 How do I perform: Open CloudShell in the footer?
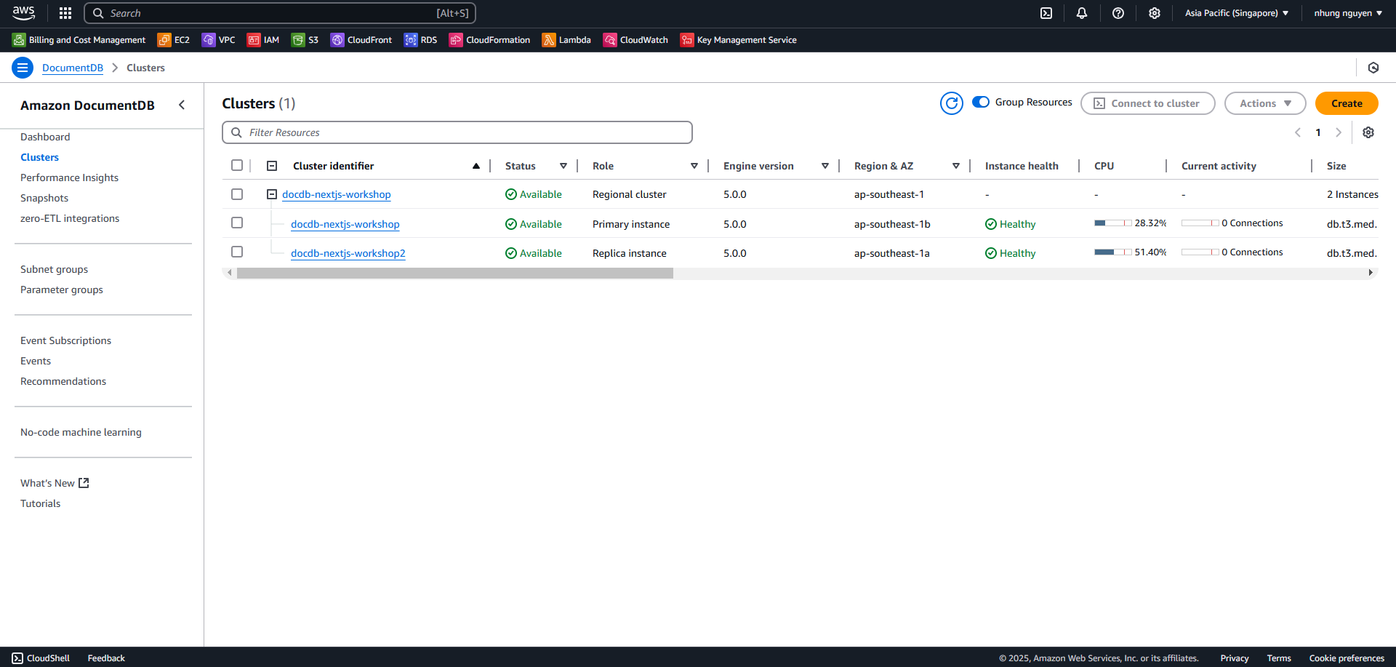coord(41,658)
